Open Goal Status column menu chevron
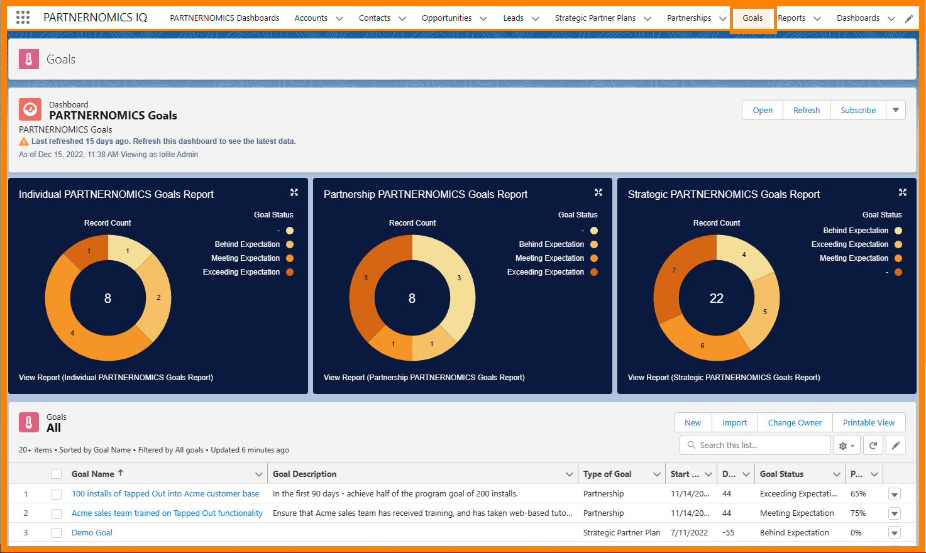Image resolution: width=926 pixels, height=553 pixels. point(837,474)
